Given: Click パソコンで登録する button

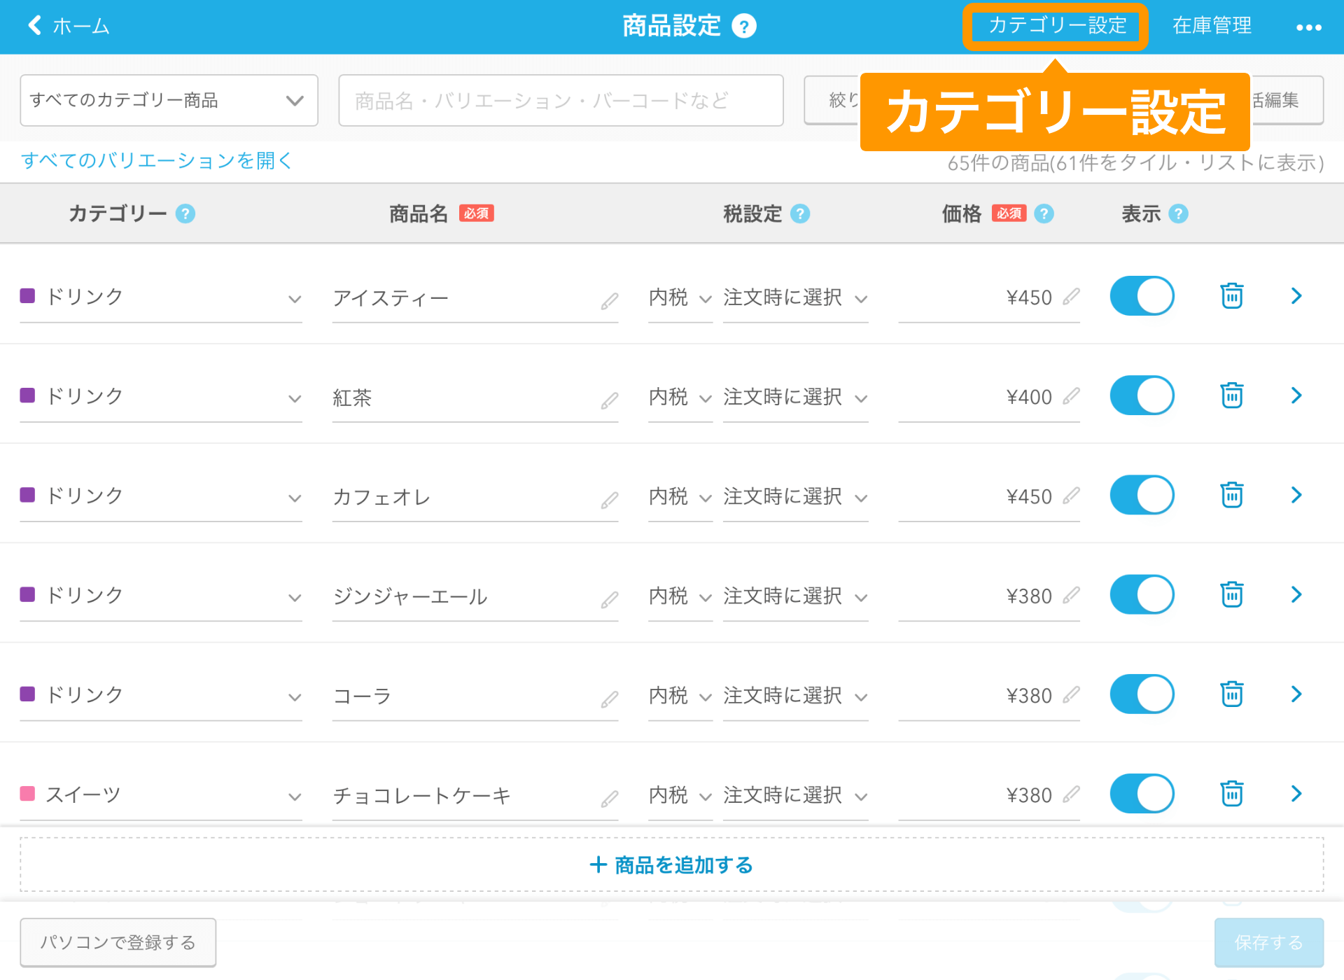Looking at the screenshot, I should pyautogui.click(x=118, y=942).
